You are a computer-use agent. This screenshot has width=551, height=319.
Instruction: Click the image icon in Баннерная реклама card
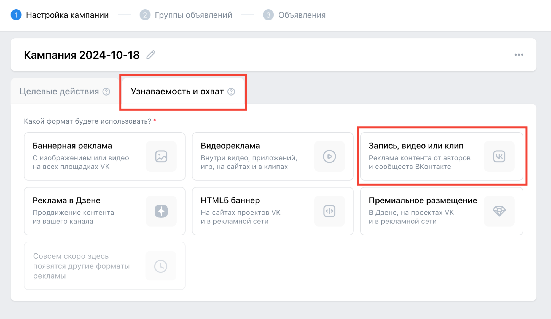tap(161, 156)
